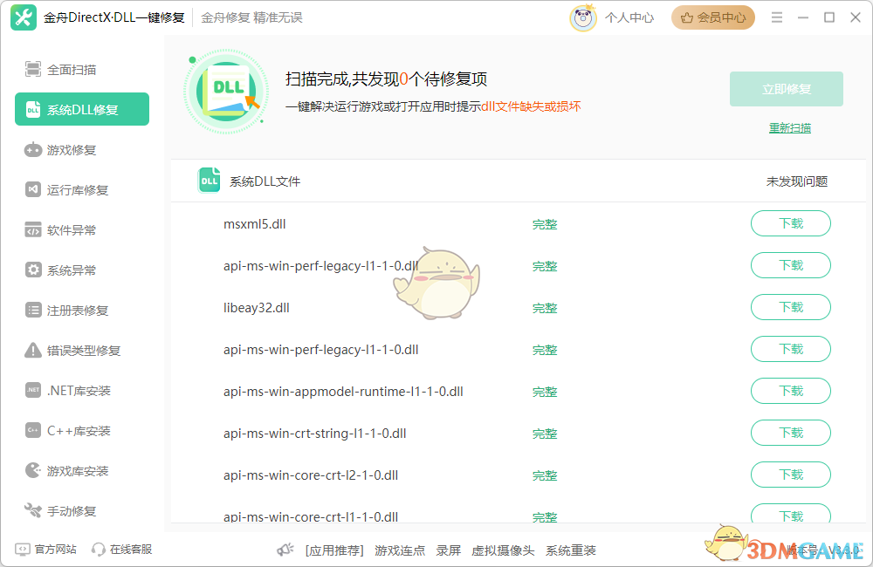The width and height of the screenshot is (873, 567).
Task: Click the 系统DLL文件 green DLL icon
Action: [x=210, y=181]
